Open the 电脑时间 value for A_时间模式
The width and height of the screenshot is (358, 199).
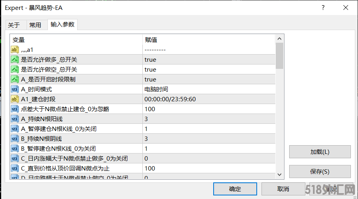[x=156, y=89]
